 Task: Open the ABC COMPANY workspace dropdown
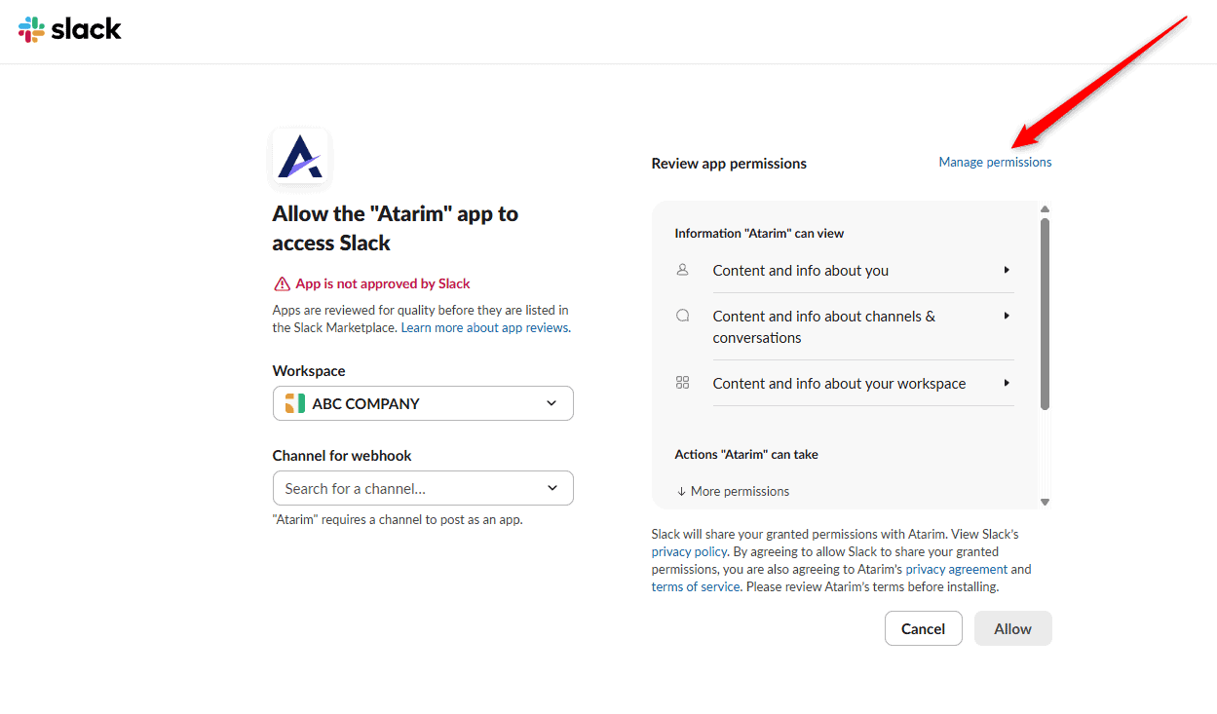point(423,403)
